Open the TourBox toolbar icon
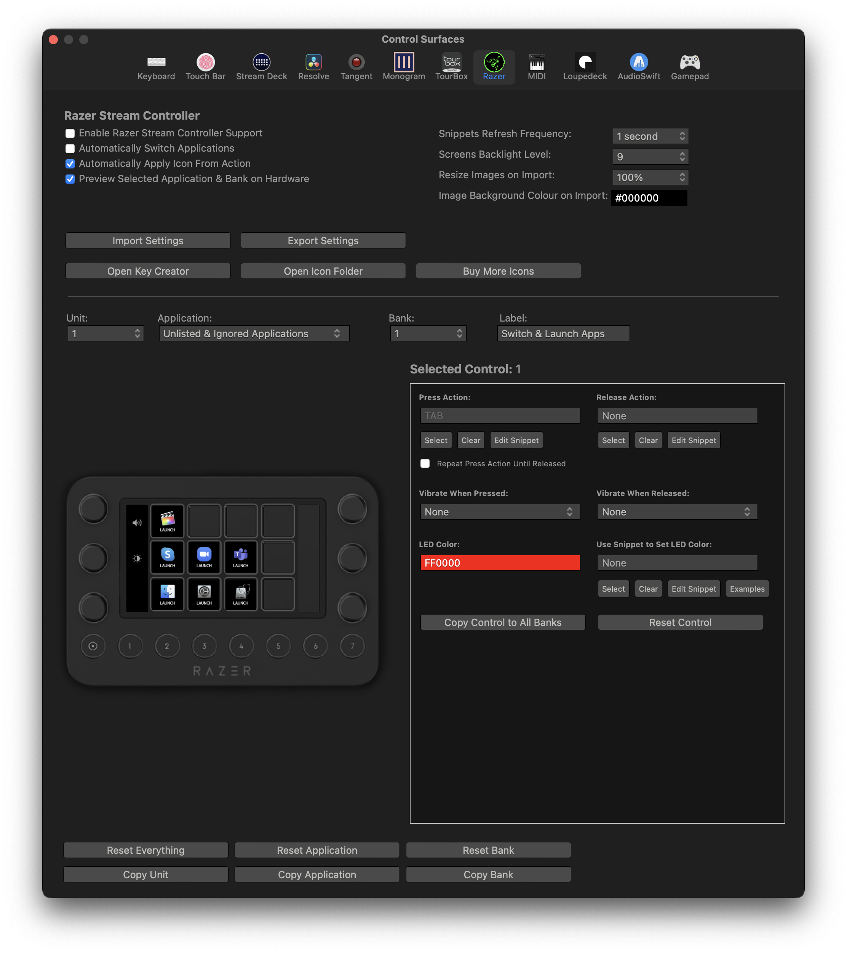Screen dimensions: 847x954 [x=451, y=67]
